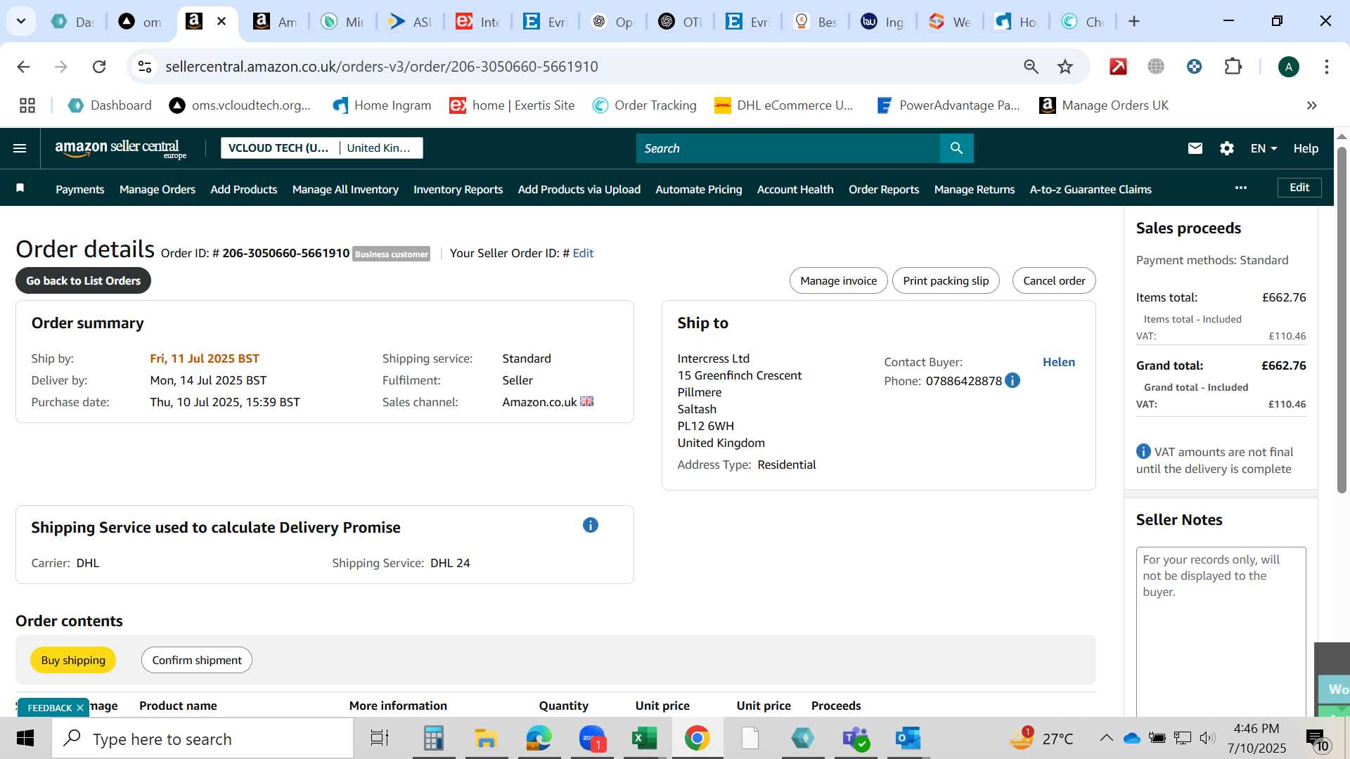This screenshot has width=1350, height=759.
Task: Open Outlook from the taskbar
Action: point(908,739)
